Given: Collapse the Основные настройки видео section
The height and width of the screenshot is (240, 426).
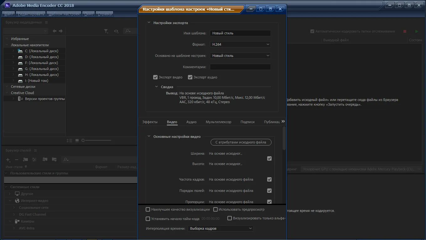Looking at the screenshot, I should [149, 136].
